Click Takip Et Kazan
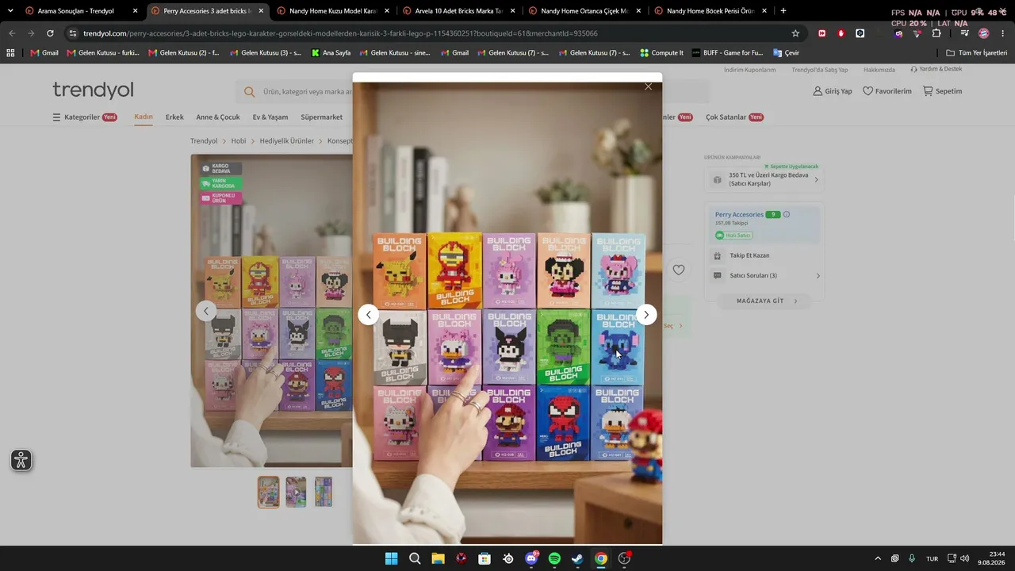The height and width of the screenshot is (571, 1015). tap(749, 255)
